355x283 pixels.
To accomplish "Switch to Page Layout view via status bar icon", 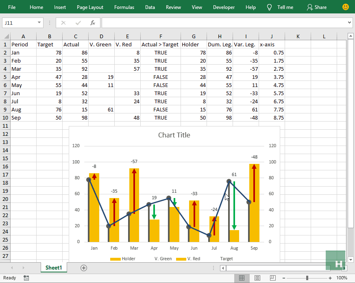I will coord(257,278).
